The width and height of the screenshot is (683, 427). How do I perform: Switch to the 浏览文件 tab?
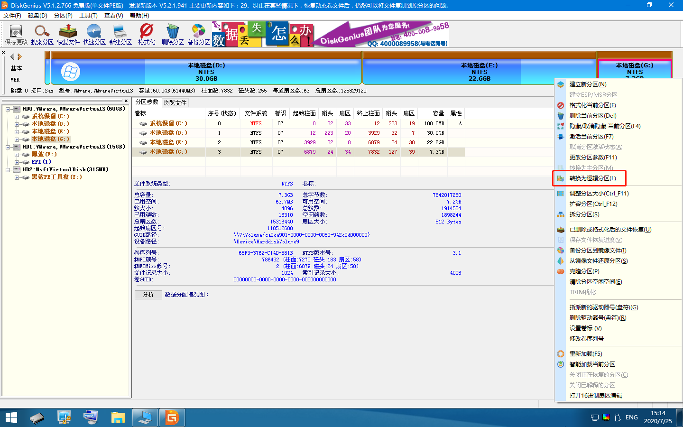coord(175,102)
